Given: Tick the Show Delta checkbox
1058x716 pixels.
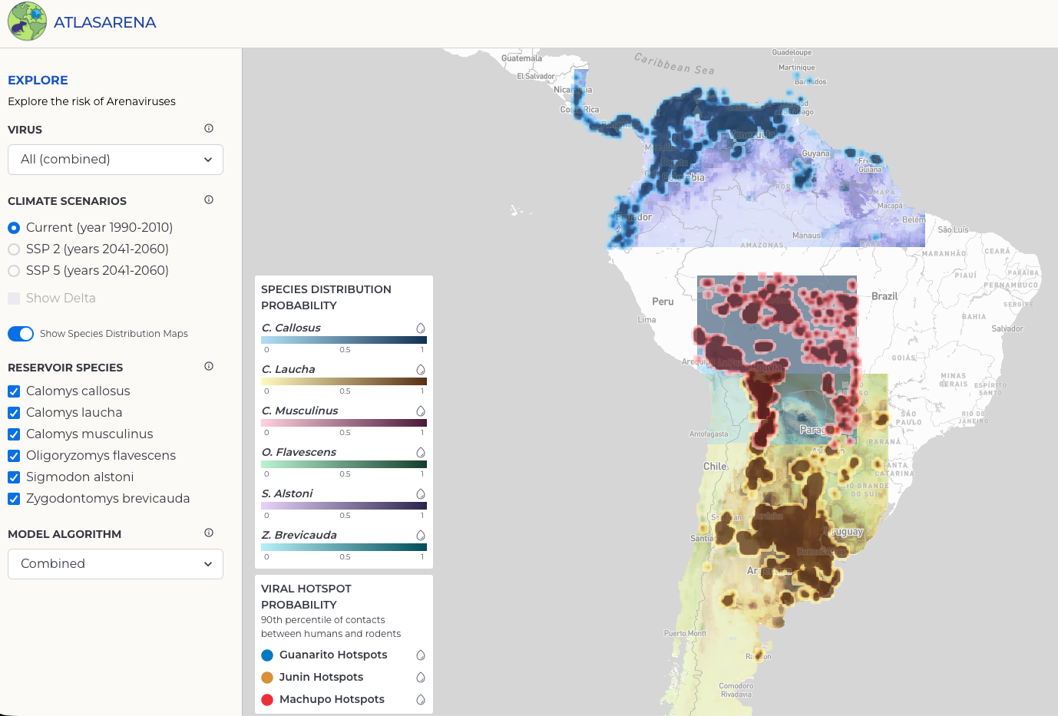Looking at the screenshot, I should (14, 299).
